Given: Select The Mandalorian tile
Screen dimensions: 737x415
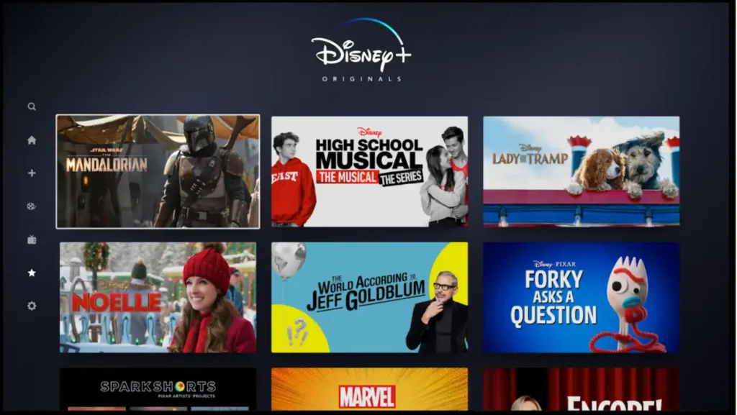Looking at the screenshot, I should coord(158,172).
